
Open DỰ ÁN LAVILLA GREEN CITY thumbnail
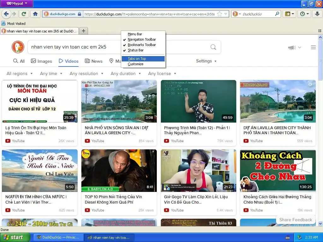click(278, 101)
